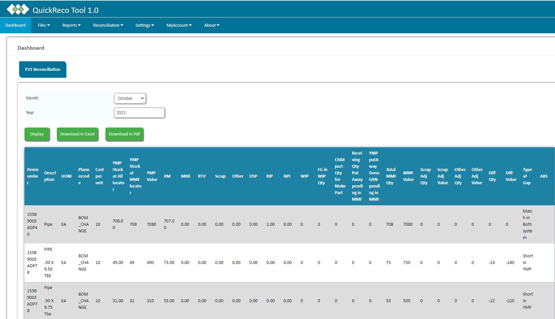Image resolution: width=555 pixels, height=319 pixels.
Task: Click the 'Match in Both system' cell
Action: point(528,224)
